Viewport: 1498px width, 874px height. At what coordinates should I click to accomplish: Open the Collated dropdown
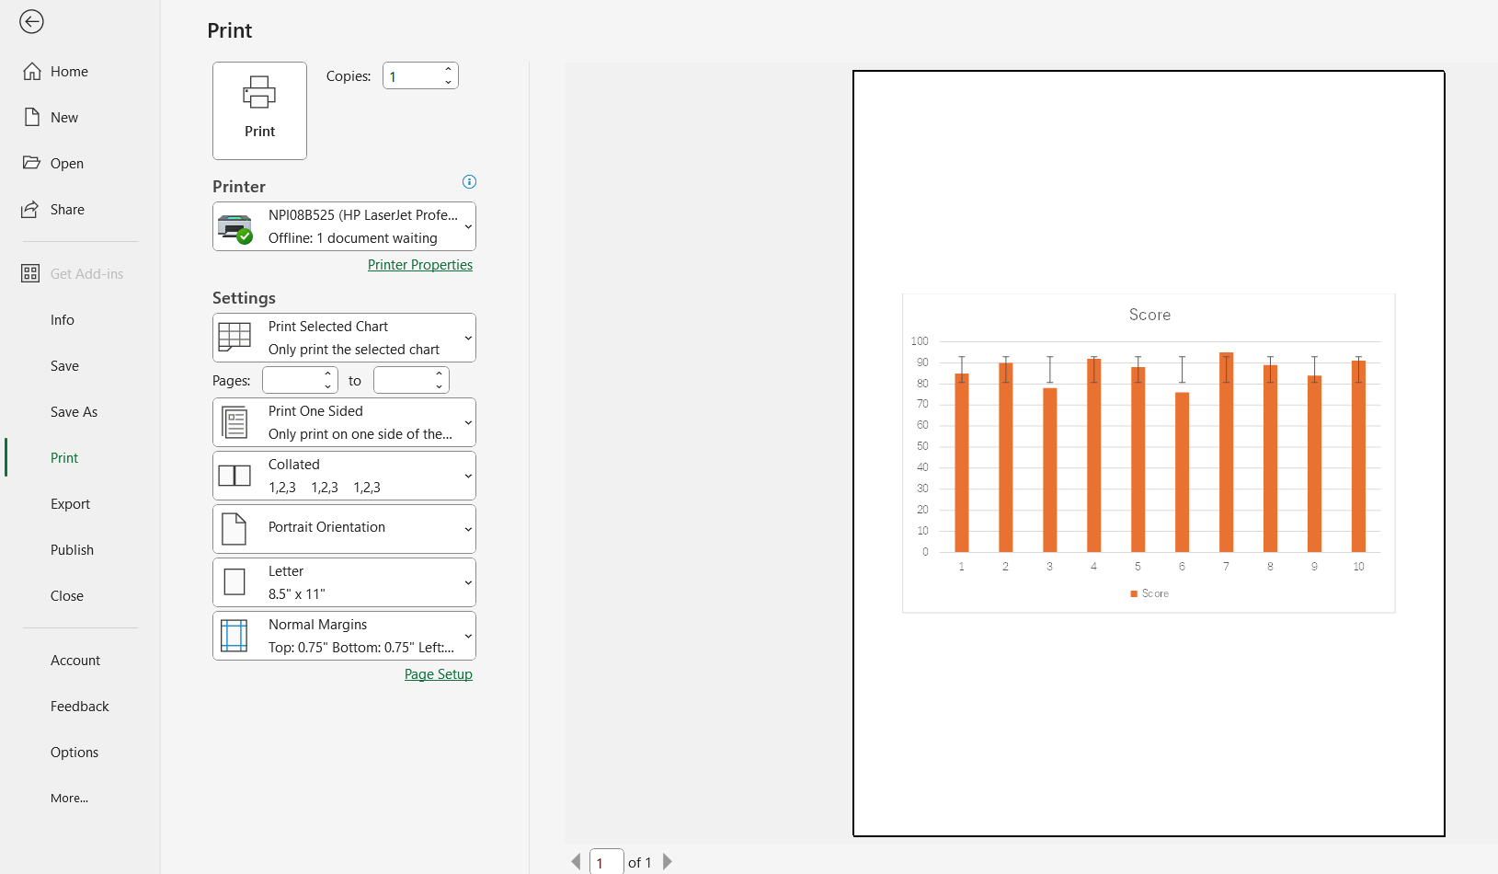(x=344, y=476)
